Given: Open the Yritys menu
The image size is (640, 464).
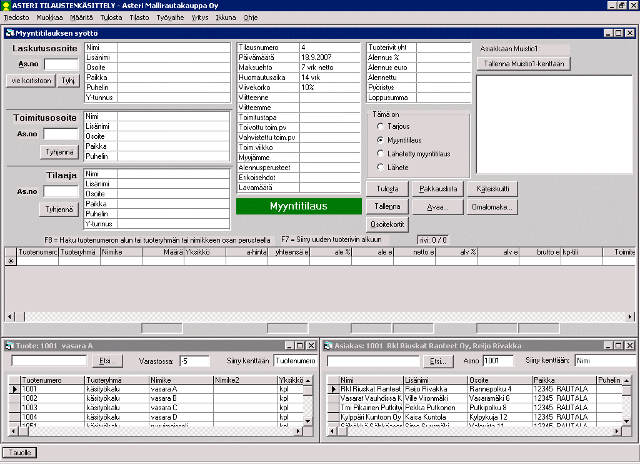Looking at the screenshot, I should (199, 18).
